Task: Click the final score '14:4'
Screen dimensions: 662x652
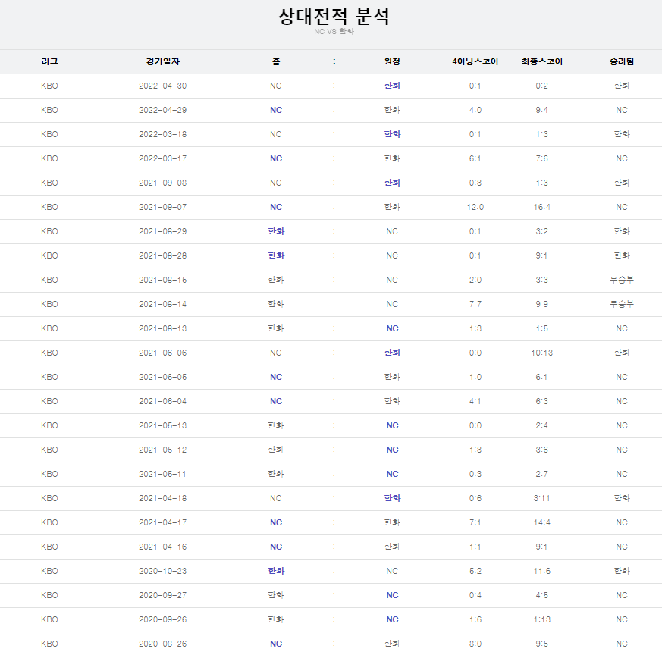Action: coord(541,522)
